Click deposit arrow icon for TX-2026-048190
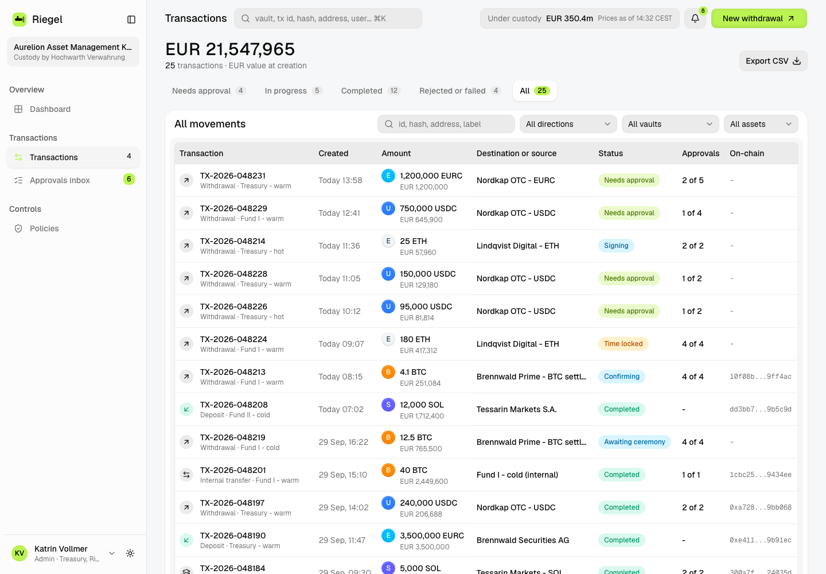Image resolution: width=826 pixels, height=574 pixels. point(186,540)
